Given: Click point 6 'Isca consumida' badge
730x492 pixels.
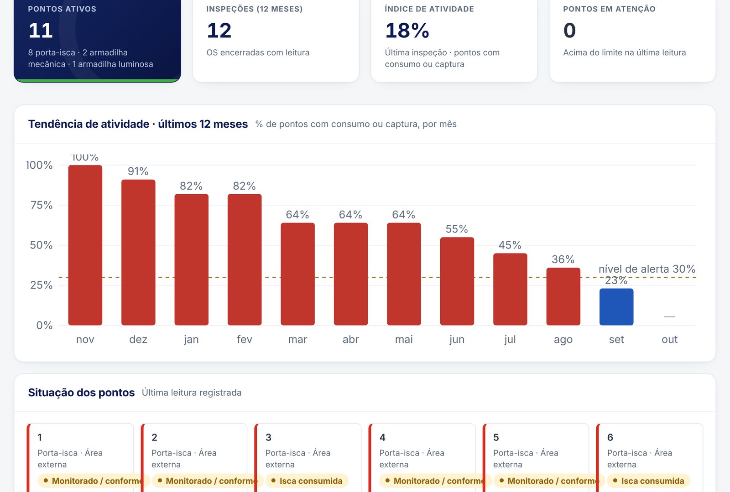Looking at the screenshot, I should tap(649, 481).
